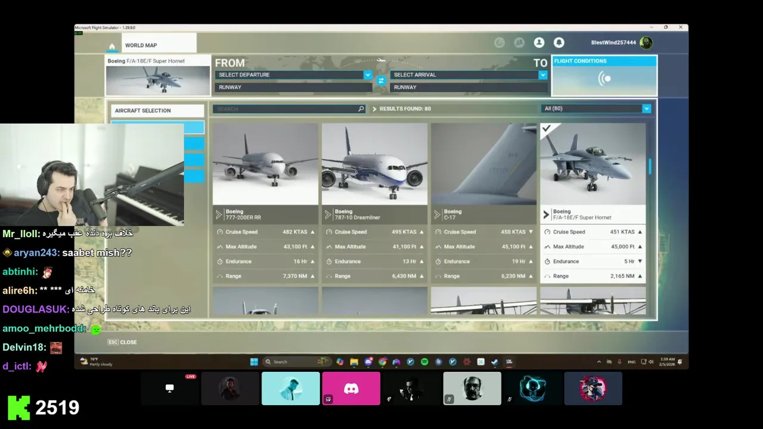Viewport: 763px width, 429px height.
Task: Click Endurance 13 Hr row
Action: 374,262
